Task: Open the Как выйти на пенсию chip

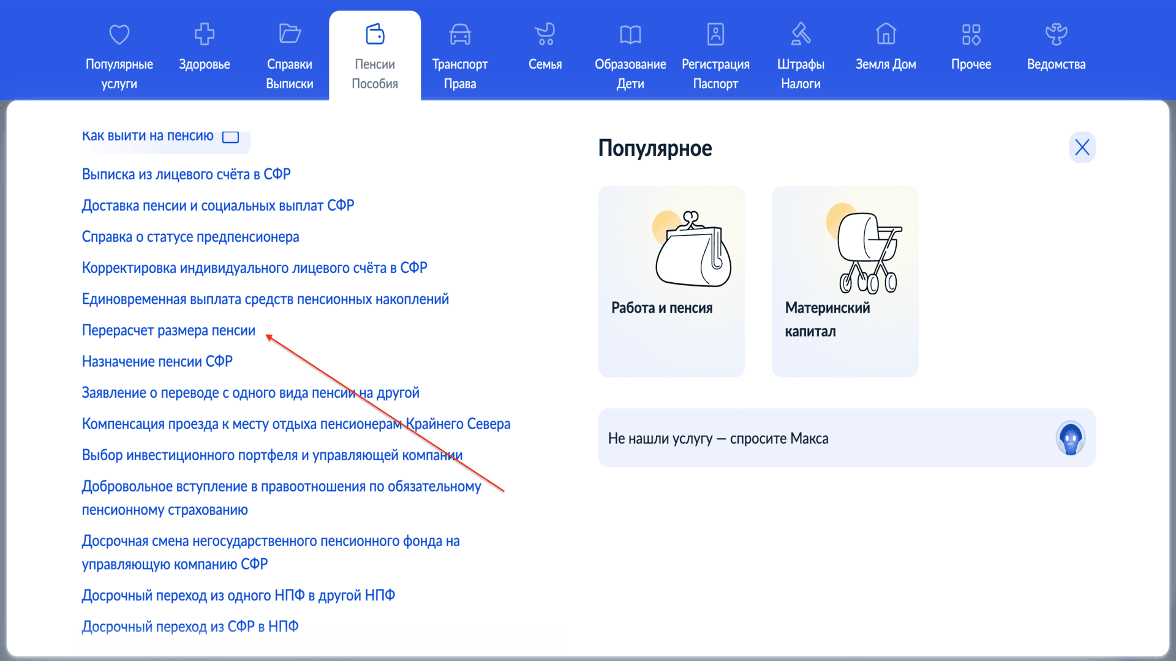Action: [160, 136]
